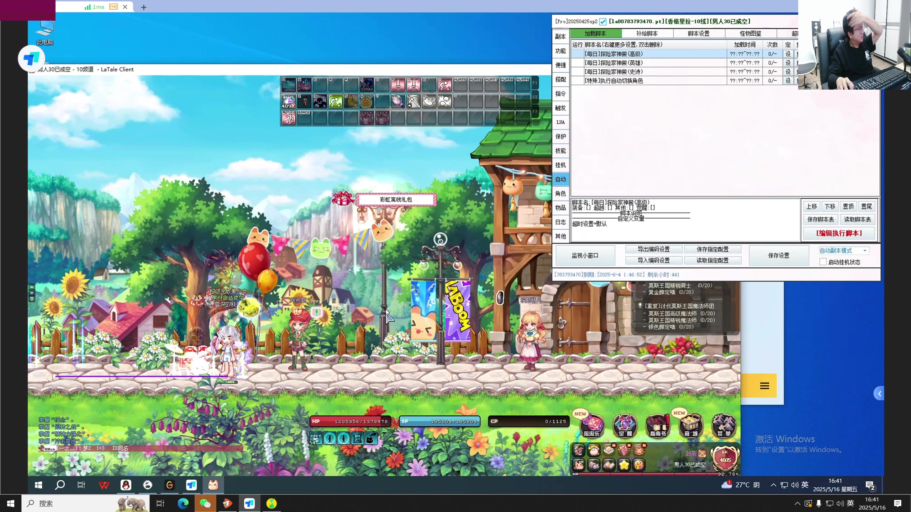The width and height of the screenshot is (911, 512).
Task: Select 副本 in the left sidebar
Action: [560, 37]
